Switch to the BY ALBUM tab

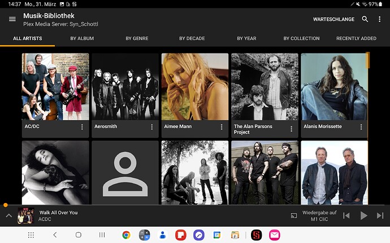point(82,38)
